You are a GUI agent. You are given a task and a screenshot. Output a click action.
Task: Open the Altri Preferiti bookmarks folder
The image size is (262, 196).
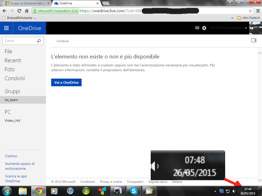coord(249,18)
